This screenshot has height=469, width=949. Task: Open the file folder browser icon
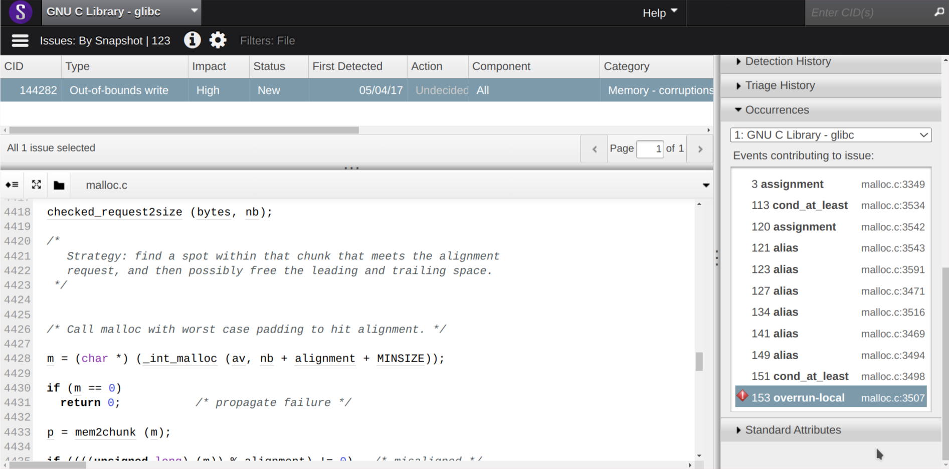(59, 185)
